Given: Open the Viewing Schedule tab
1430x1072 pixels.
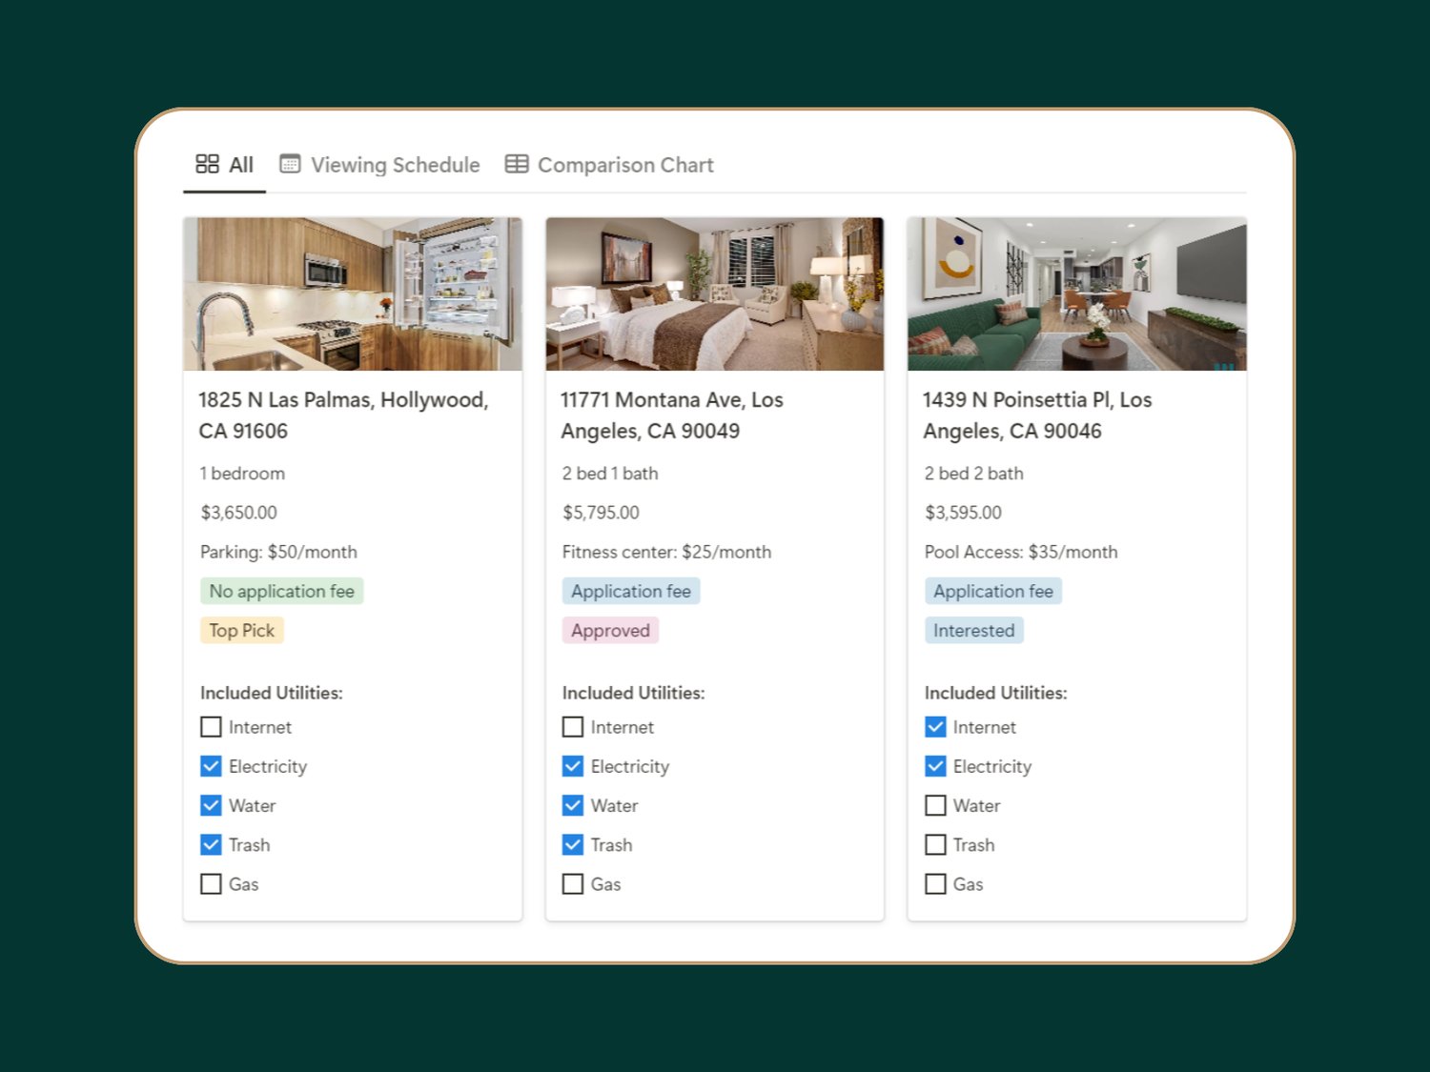Looking at the screenshot, I should (x=379, y=165).
